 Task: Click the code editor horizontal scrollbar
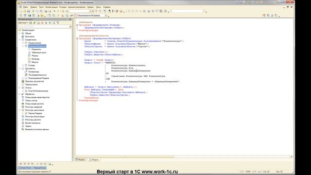184,157
